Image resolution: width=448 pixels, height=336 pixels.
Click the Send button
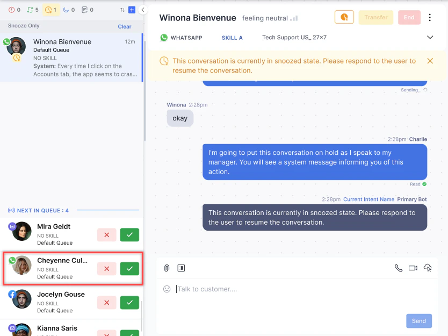pos(419,321)
